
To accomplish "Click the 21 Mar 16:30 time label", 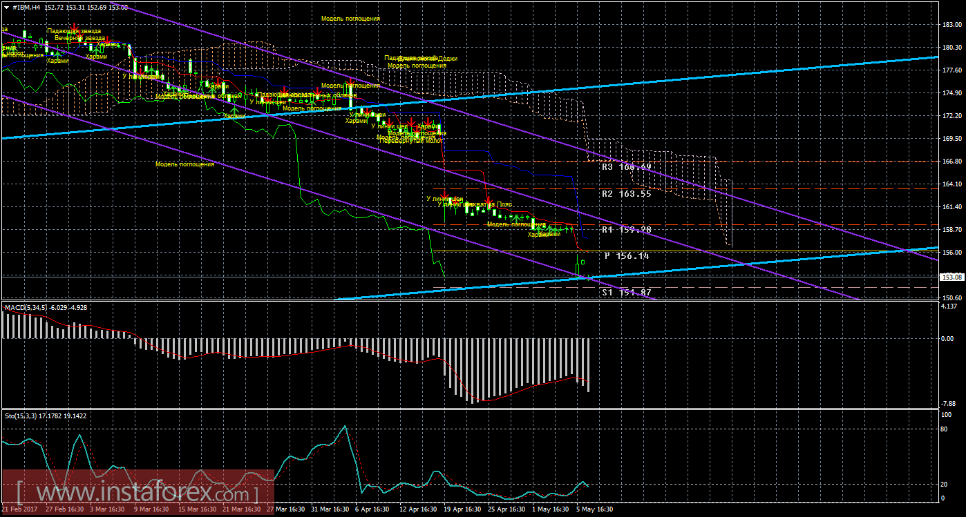I will point(241,509).
